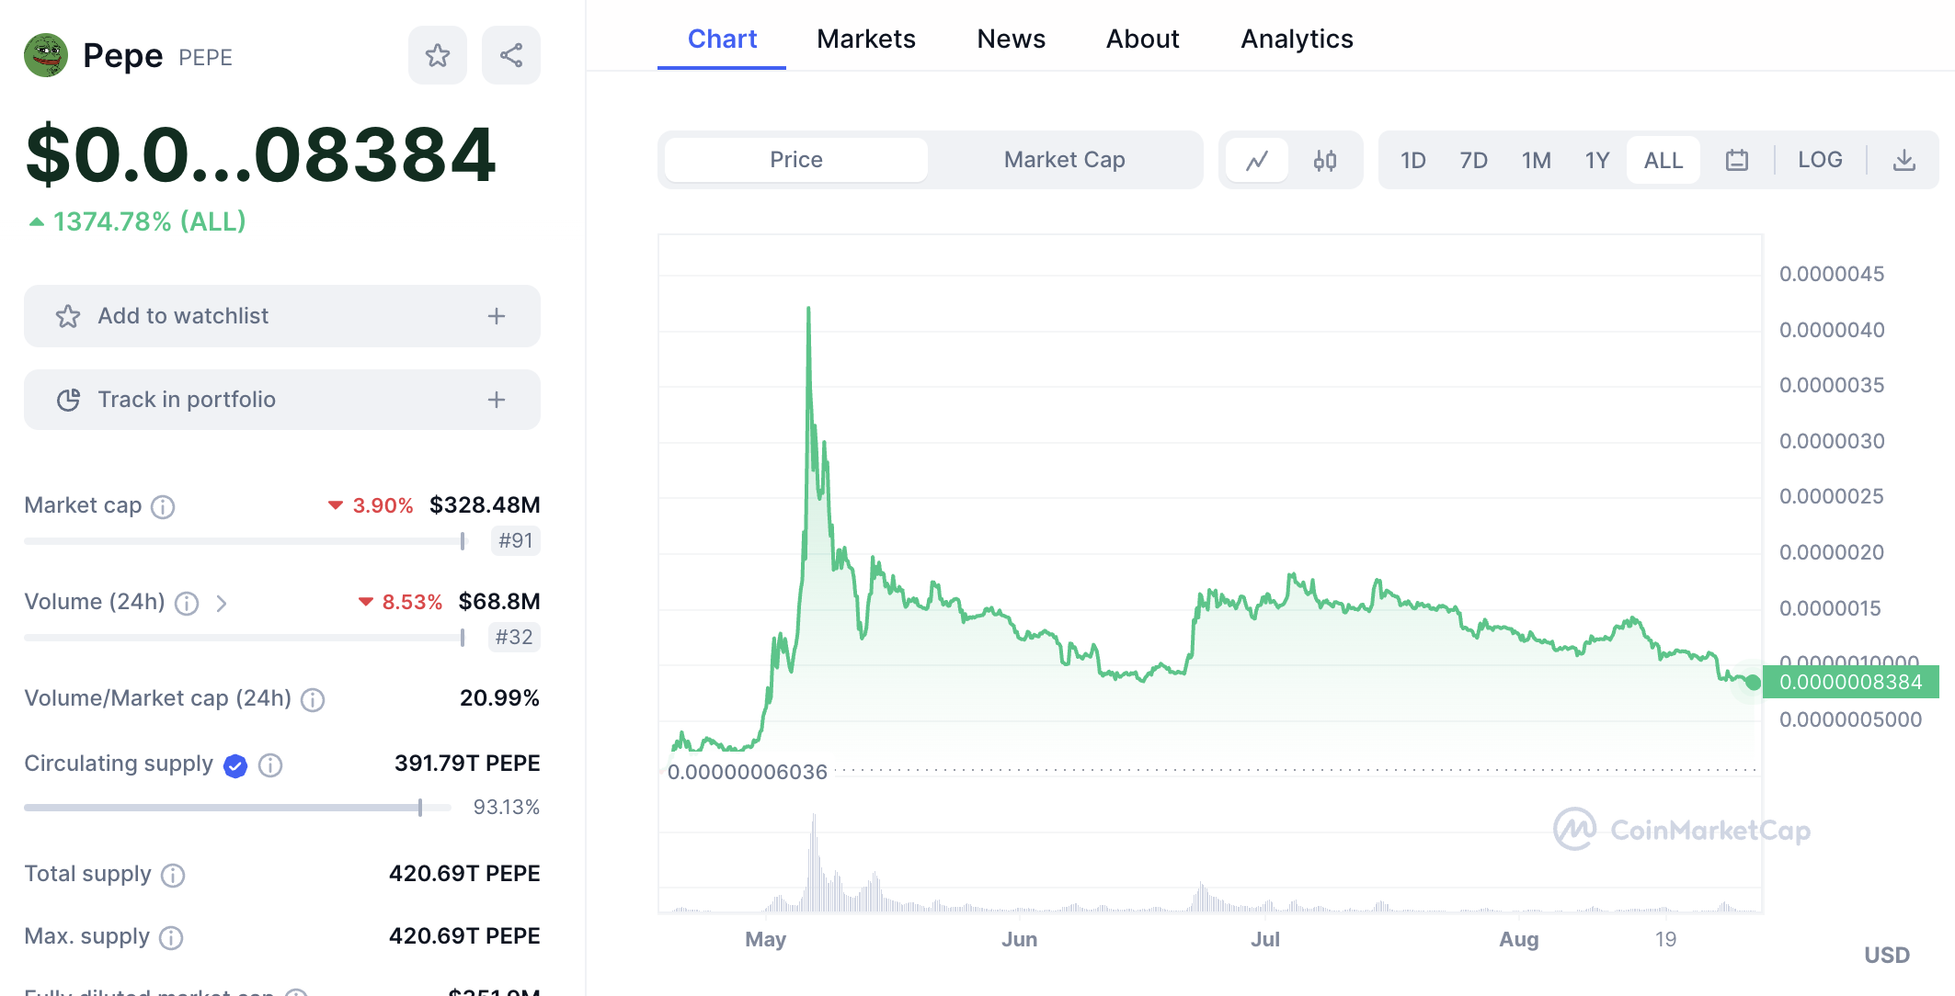Click the USD currency label
This screenshot has height=996, width=1955.
pos(1887,956)
